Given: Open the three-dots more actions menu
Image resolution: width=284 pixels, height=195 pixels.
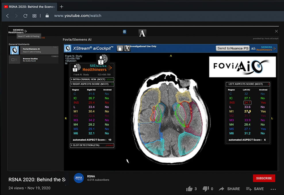Looking at the screenshot, I should click(x=273, y=189).
